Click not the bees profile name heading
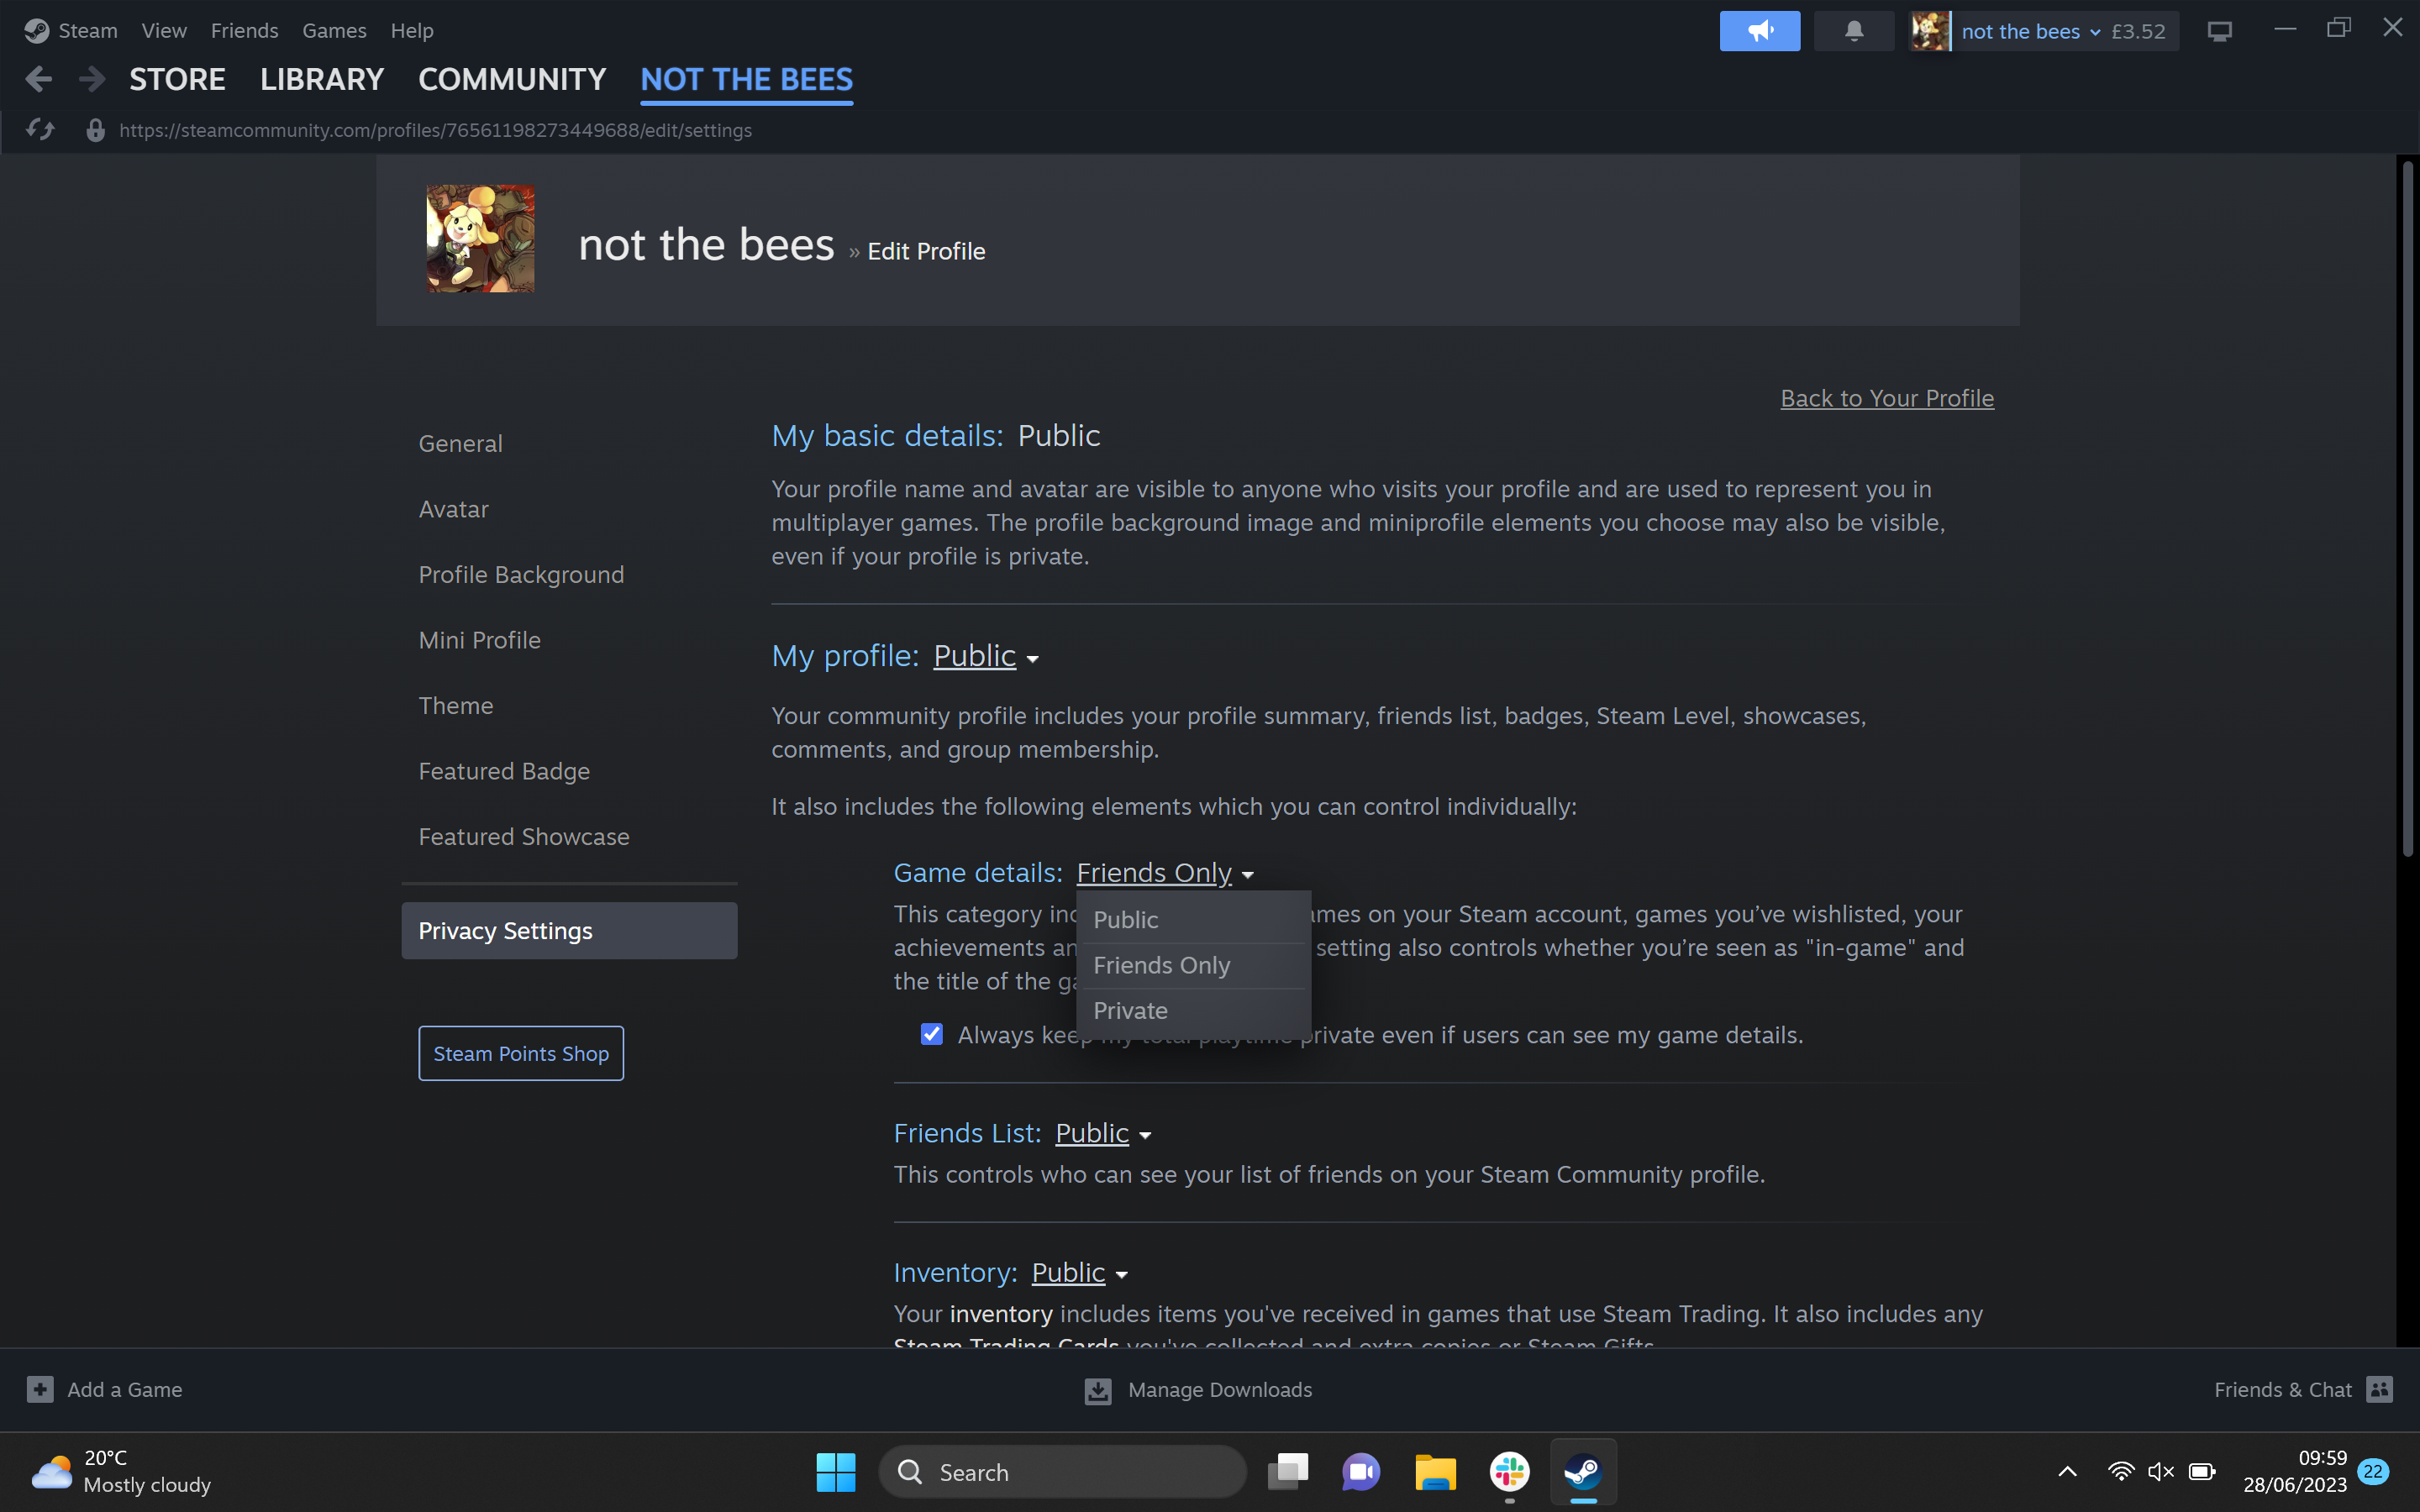 706,244
